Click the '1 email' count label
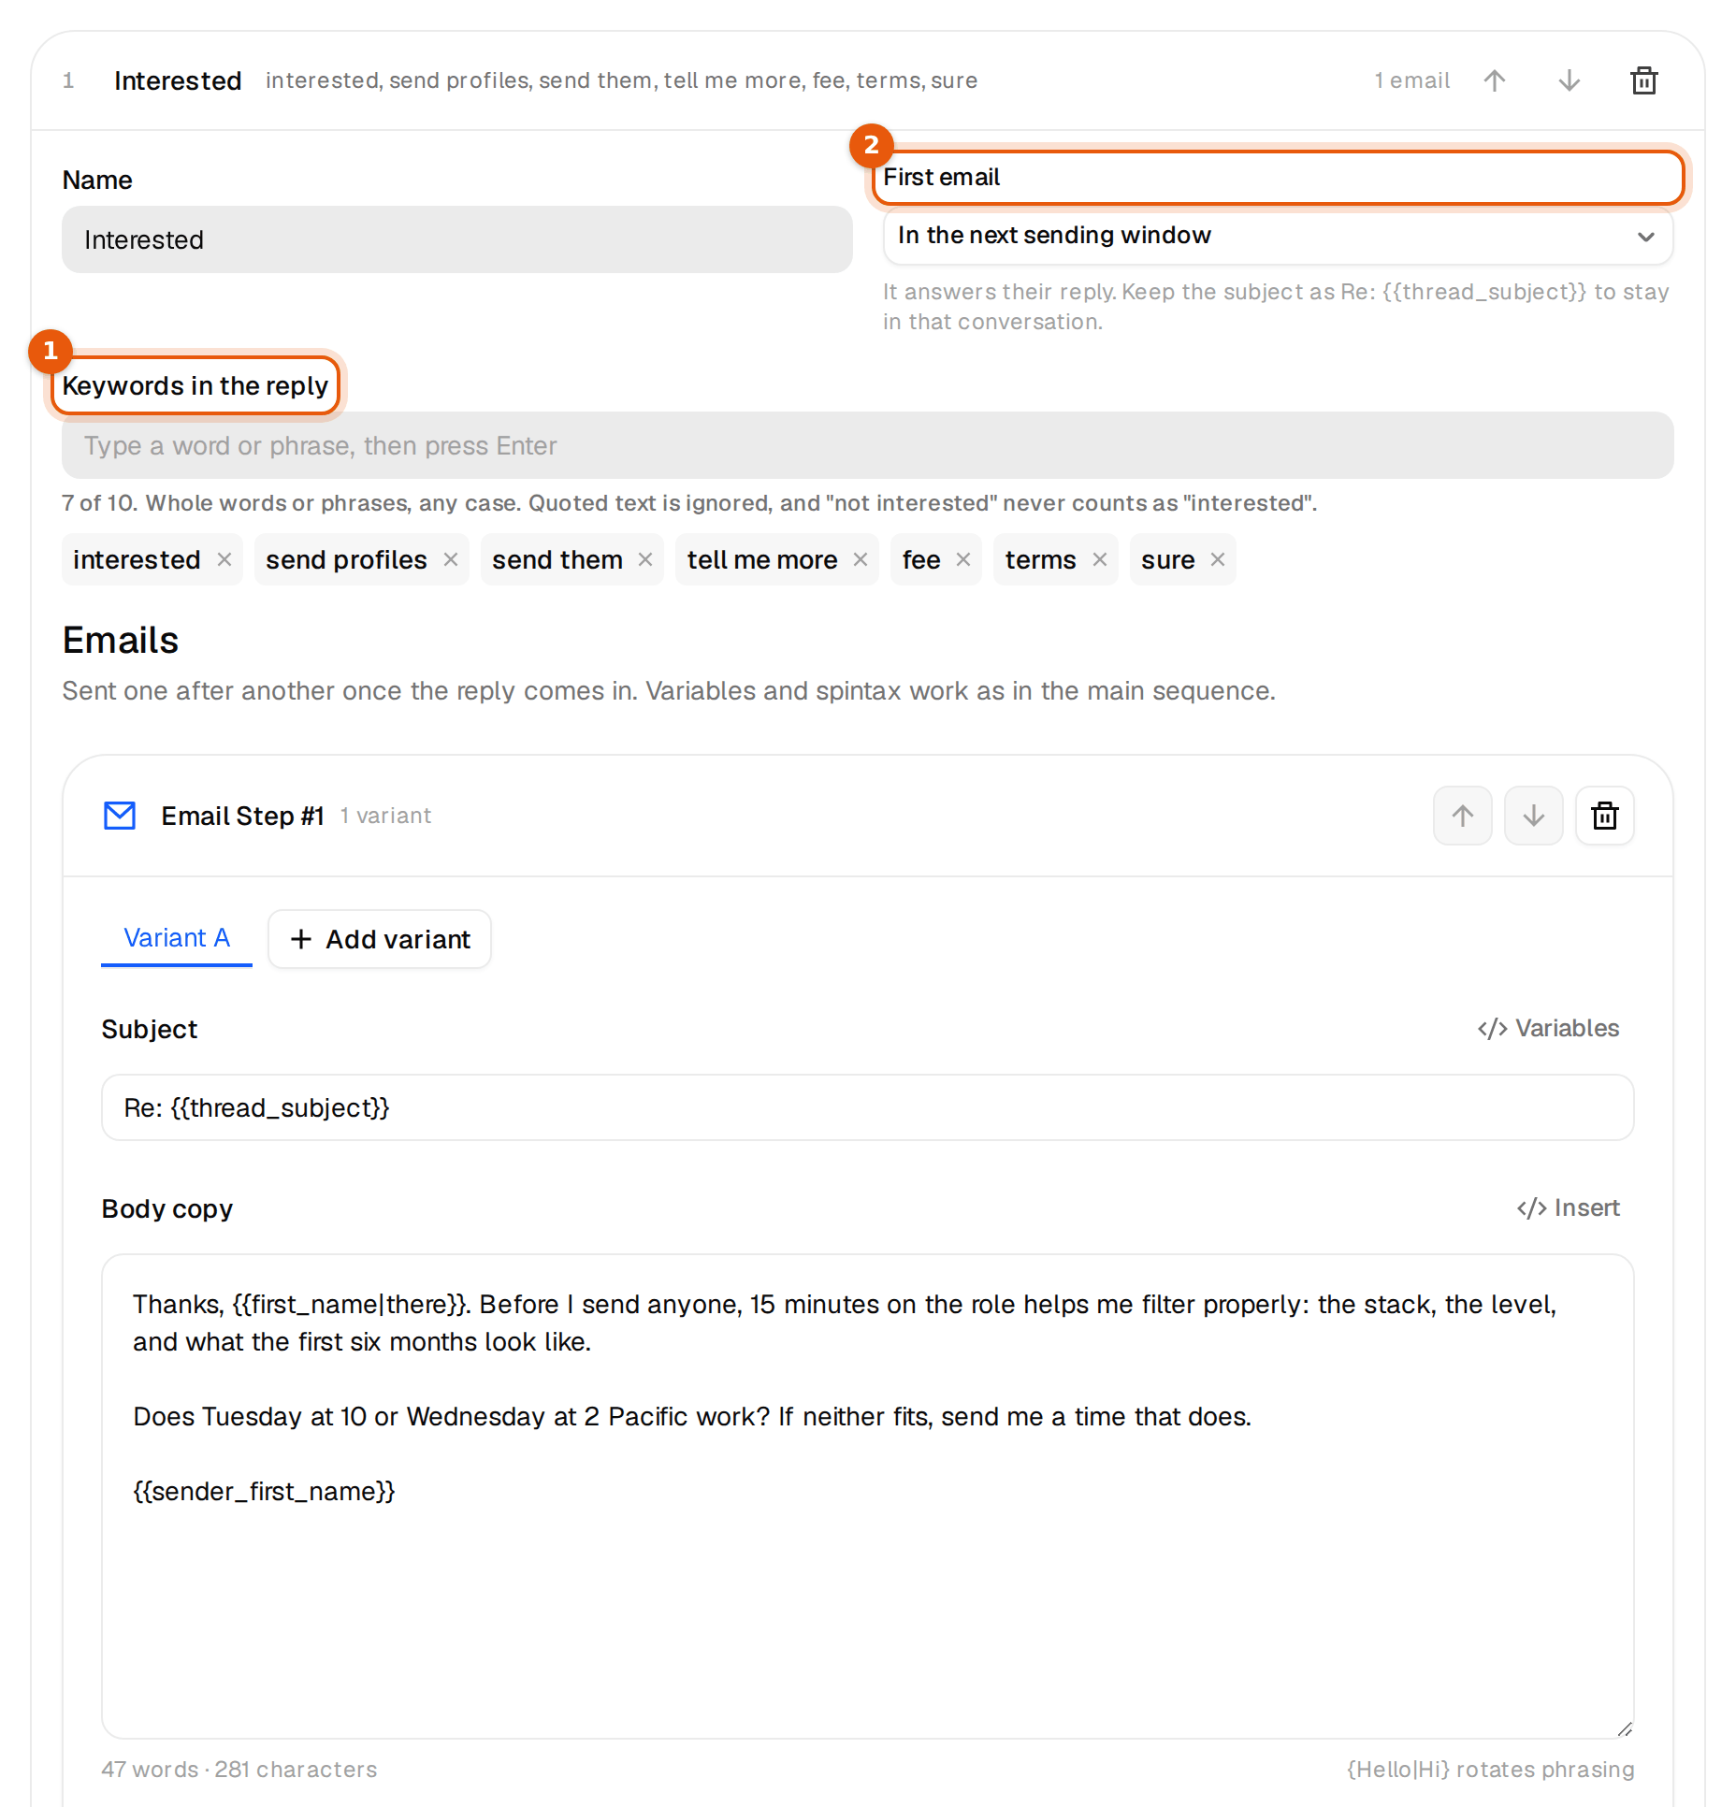 click(1412, 81)
